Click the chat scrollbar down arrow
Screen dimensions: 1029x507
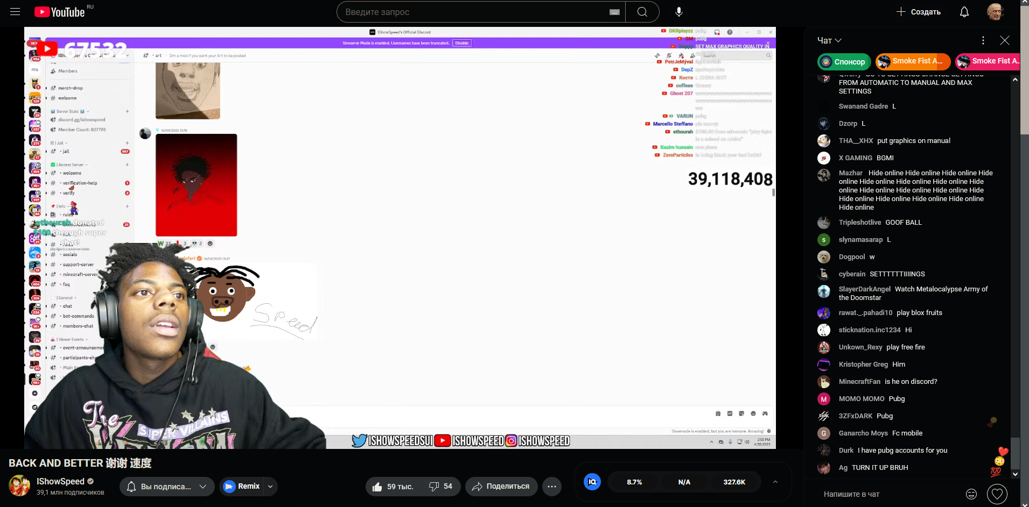[1015, 474]
